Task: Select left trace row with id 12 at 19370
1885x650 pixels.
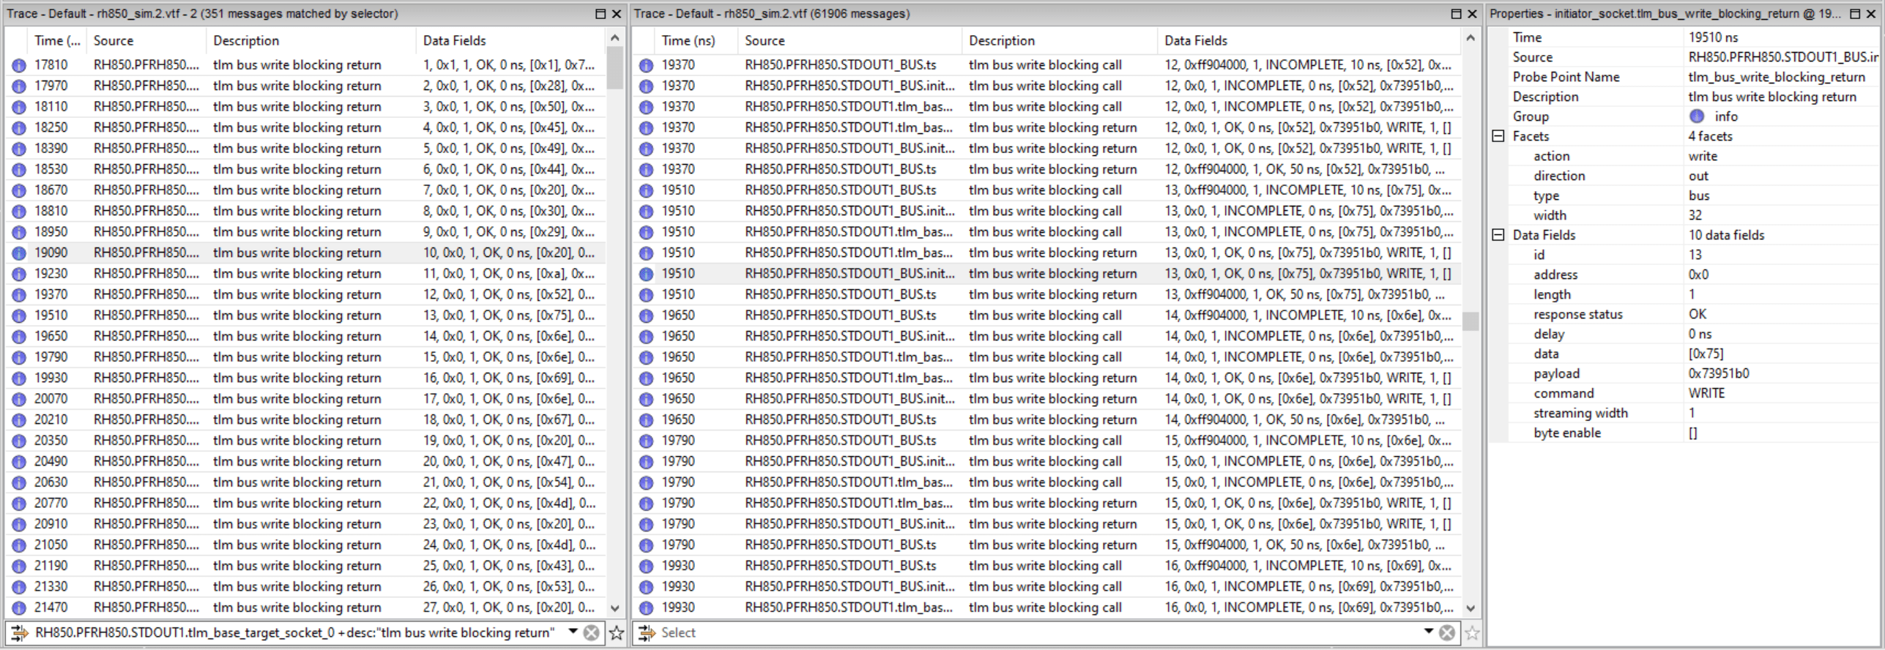Action: pyautogui.click(x=306, y=294)
